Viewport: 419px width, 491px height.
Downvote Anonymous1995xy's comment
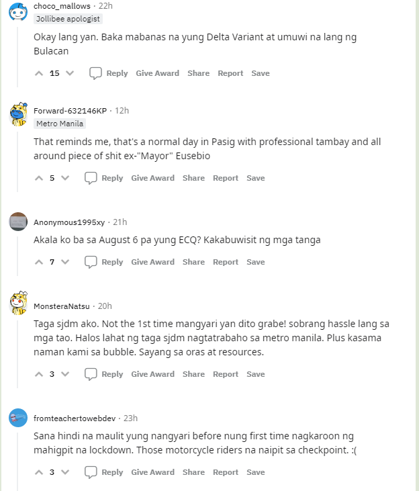[65, 262]
